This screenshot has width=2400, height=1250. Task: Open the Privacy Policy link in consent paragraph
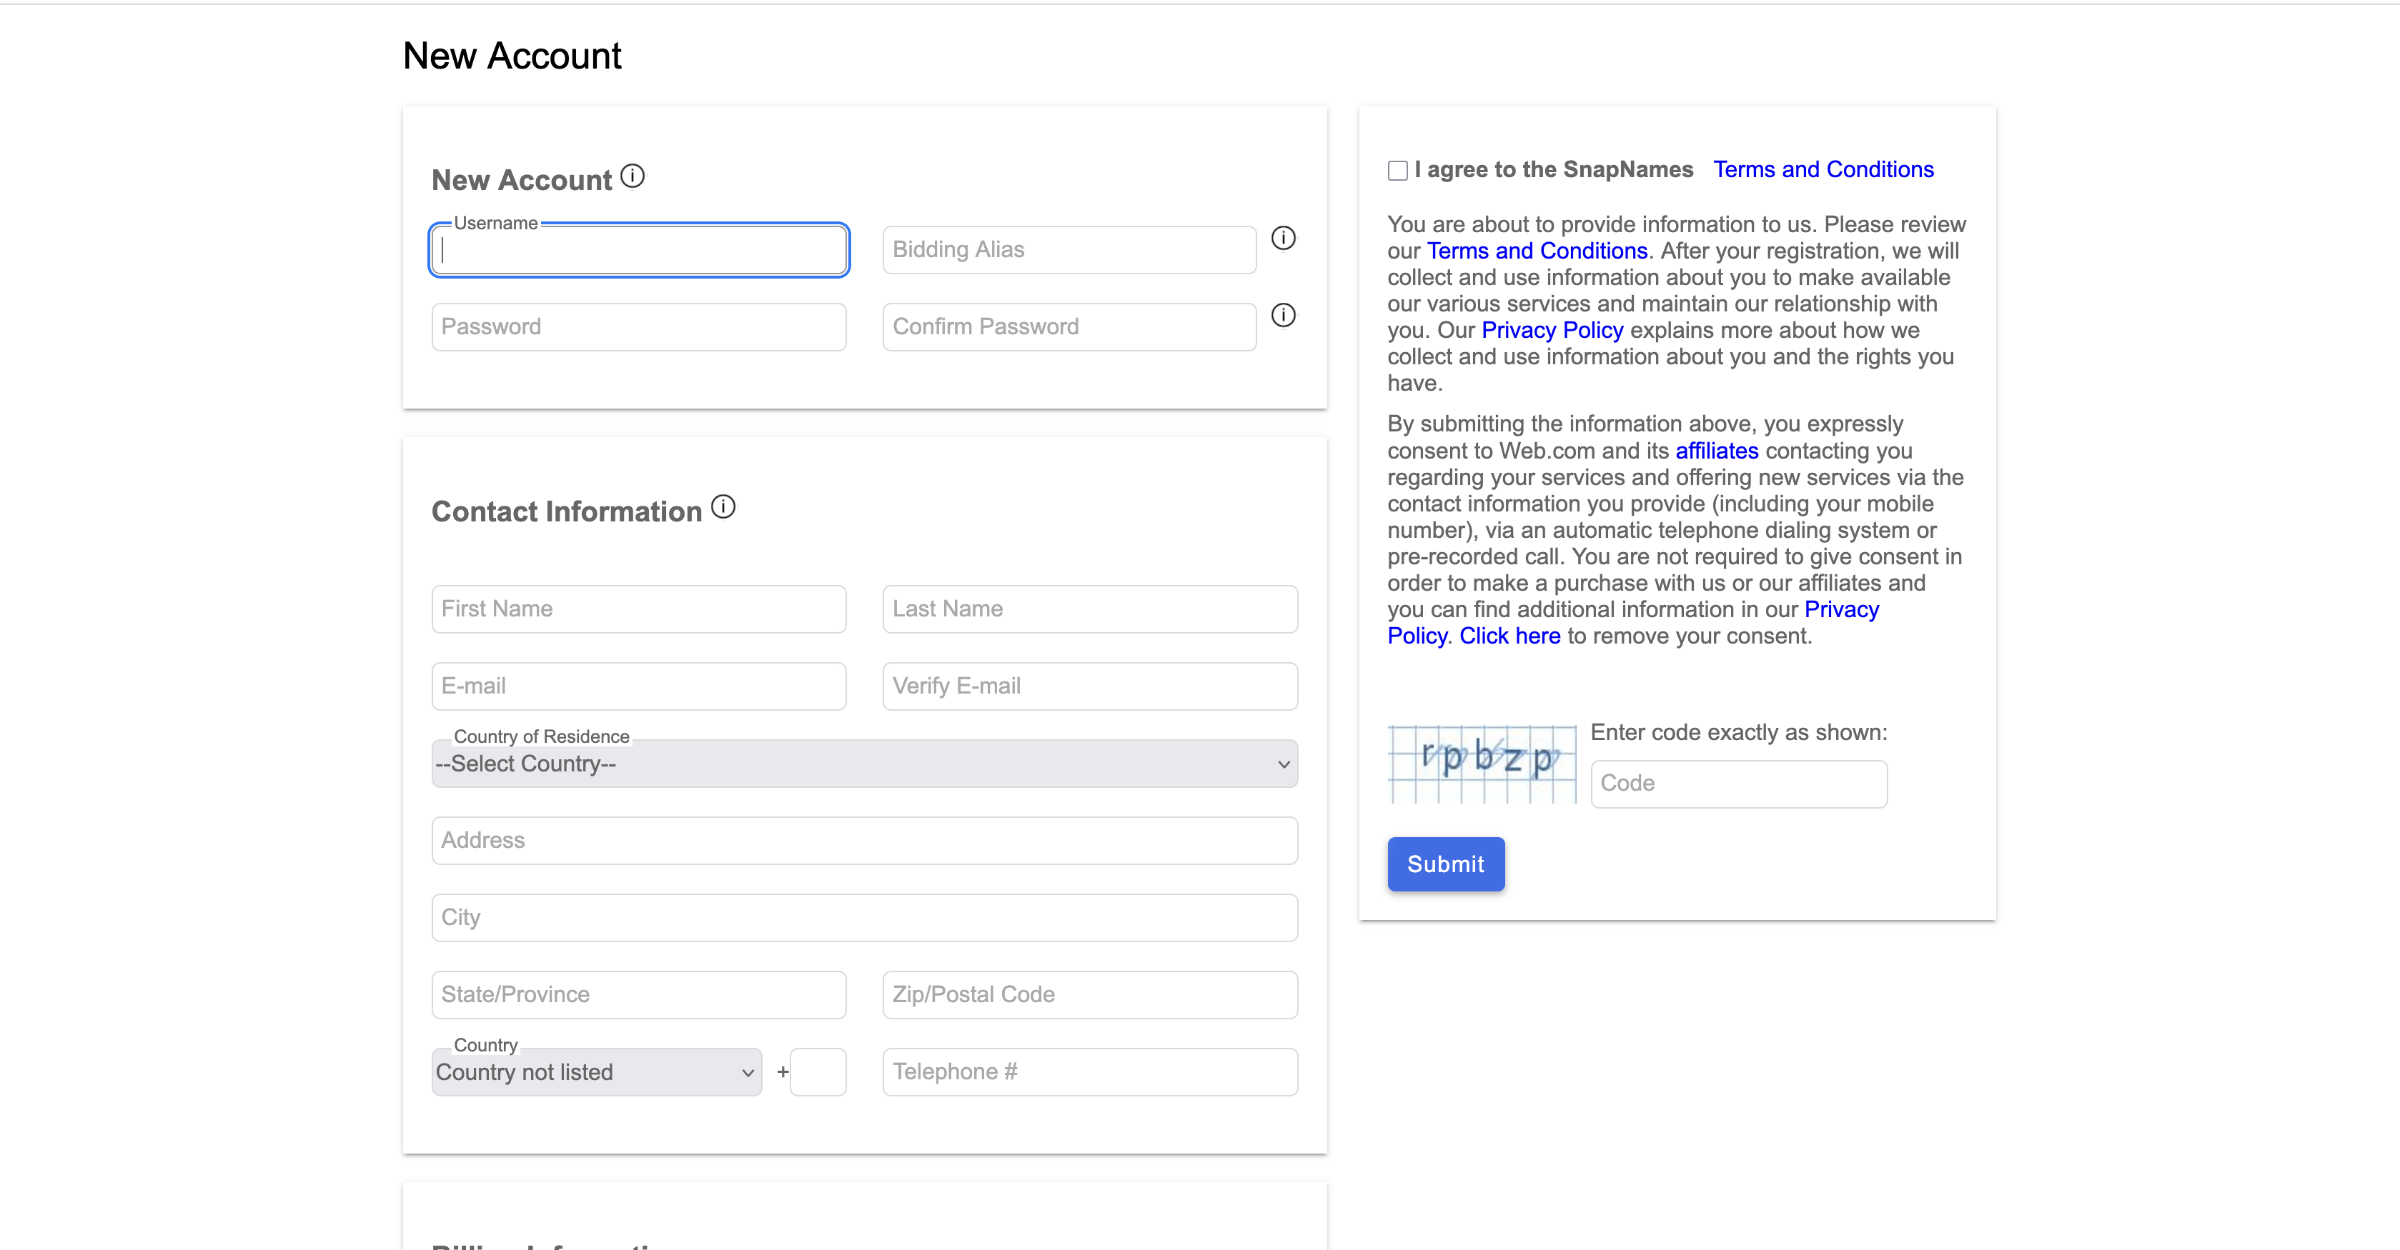(1841, 610)
